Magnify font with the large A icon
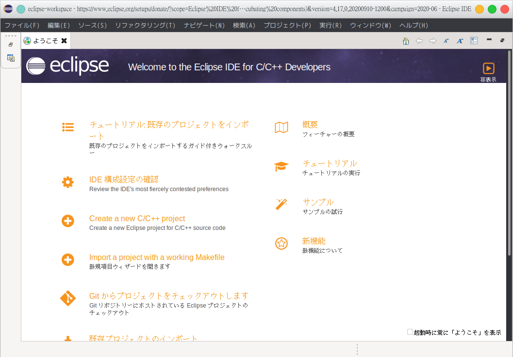 (x=460, y=41)
